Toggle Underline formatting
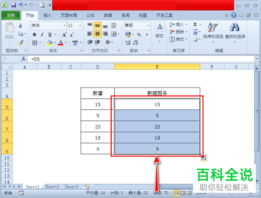 coord(50,34)
